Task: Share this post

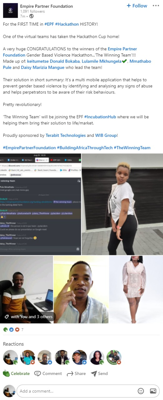Action: coord(76,373)
